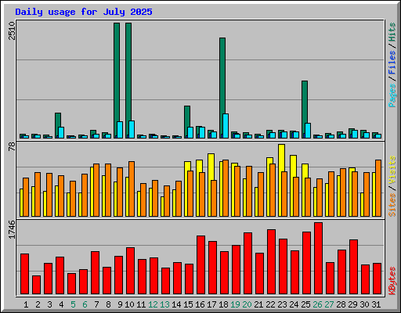Select weekend day 19 label
The height and width of the screenshot is (313, 401).
(x=235, y=304)
